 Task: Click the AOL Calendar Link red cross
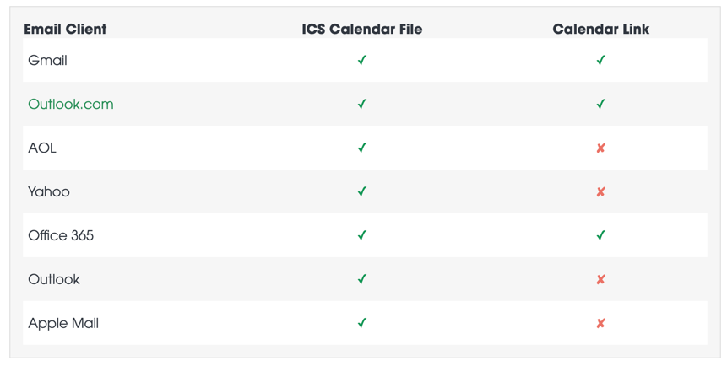600,148
